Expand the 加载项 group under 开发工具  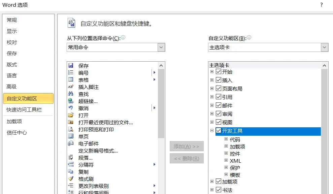(x=226, y=146)
